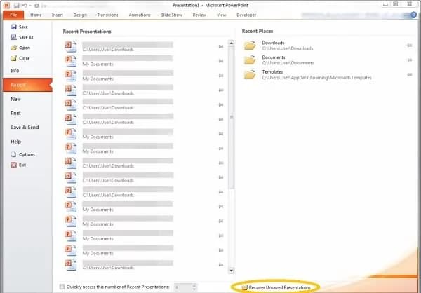Open the Slide Show tab
Viewport: 421px width, 293px height.
pyautogui.click(x=172, y=15)
